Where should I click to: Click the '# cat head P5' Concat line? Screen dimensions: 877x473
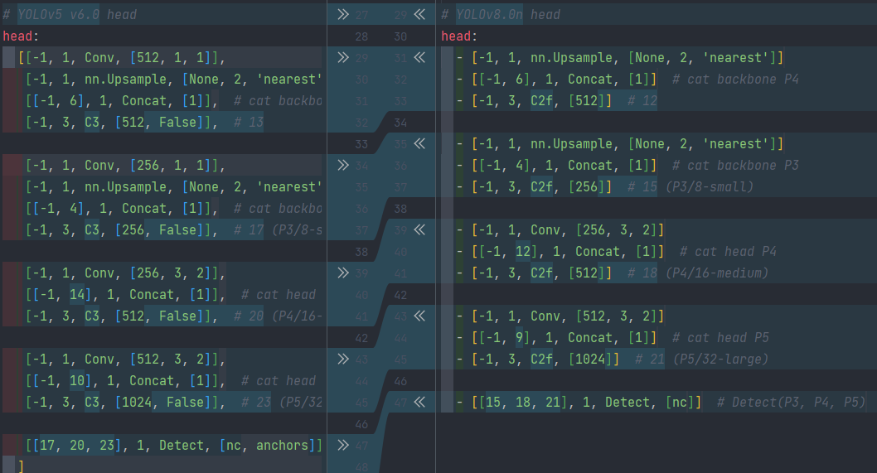tap(613, 338)
